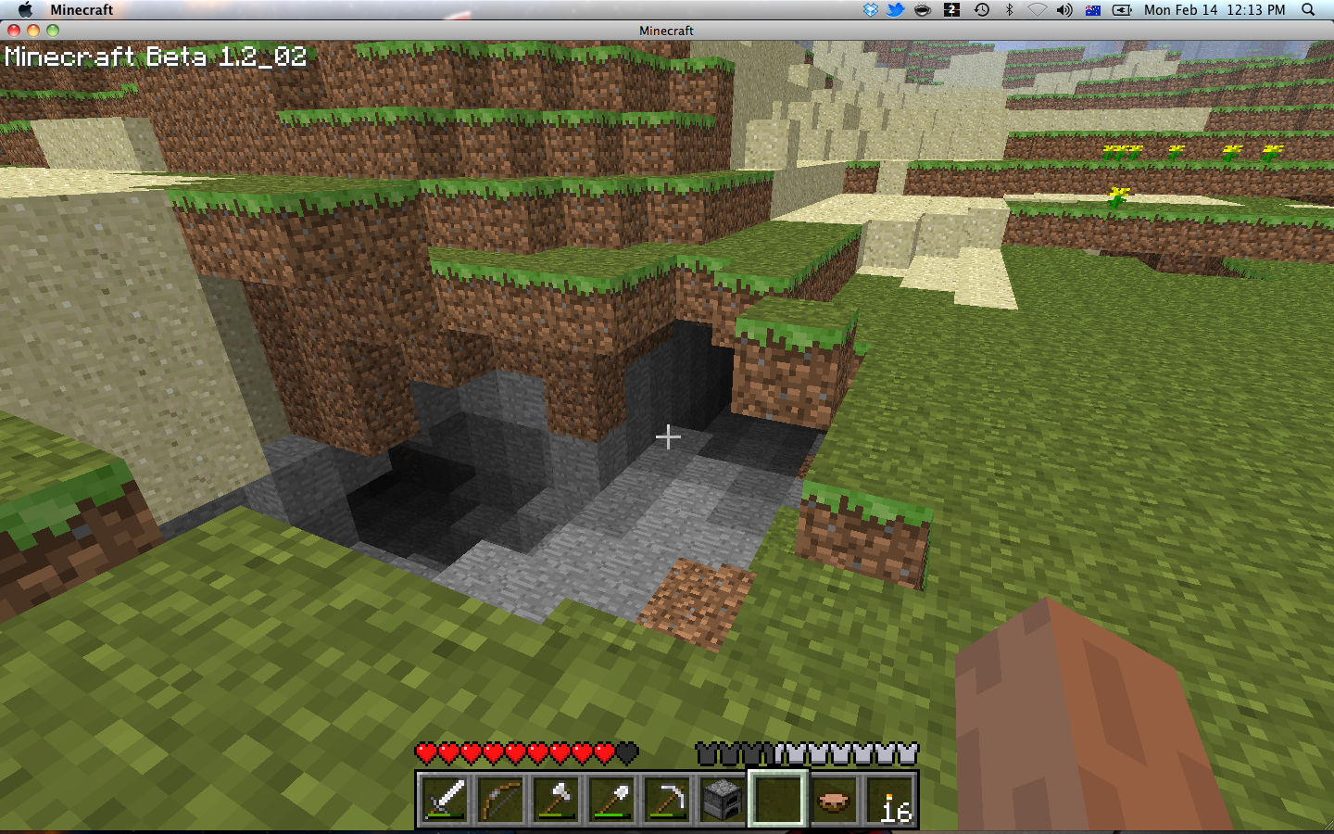
Task: Open the Apple menu
Action: [25, 9]
